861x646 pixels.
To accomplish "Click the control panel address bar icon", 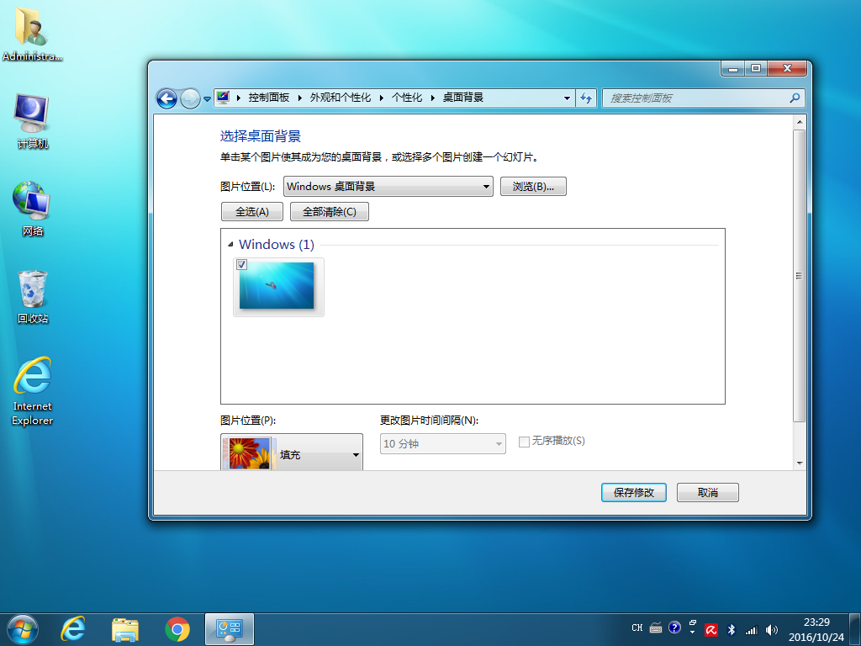I will [x=223, y=98].
